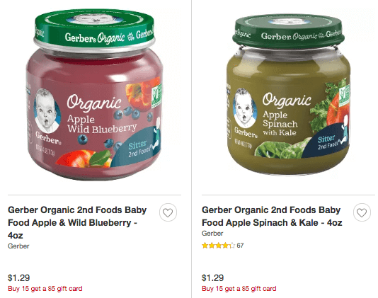Click Gerber brand link under spinach kale product
378x298 pixels.
coord(212,234)
